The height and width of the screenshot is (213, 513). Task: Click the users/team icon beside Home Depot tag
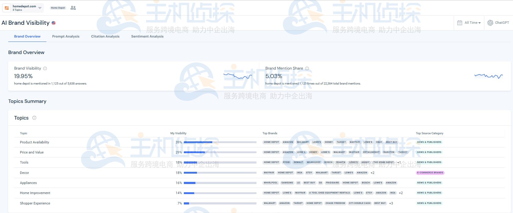coord(73,8)
